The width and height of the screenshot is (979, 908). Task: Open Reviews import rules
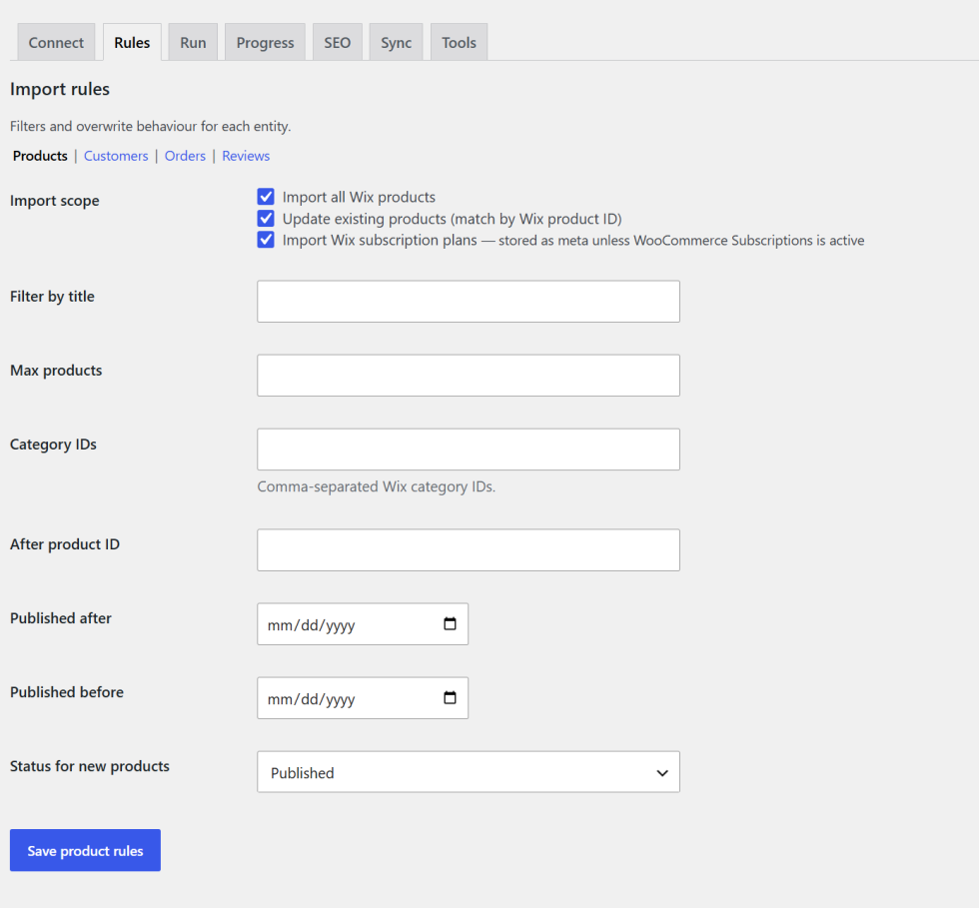pos(246,156)
